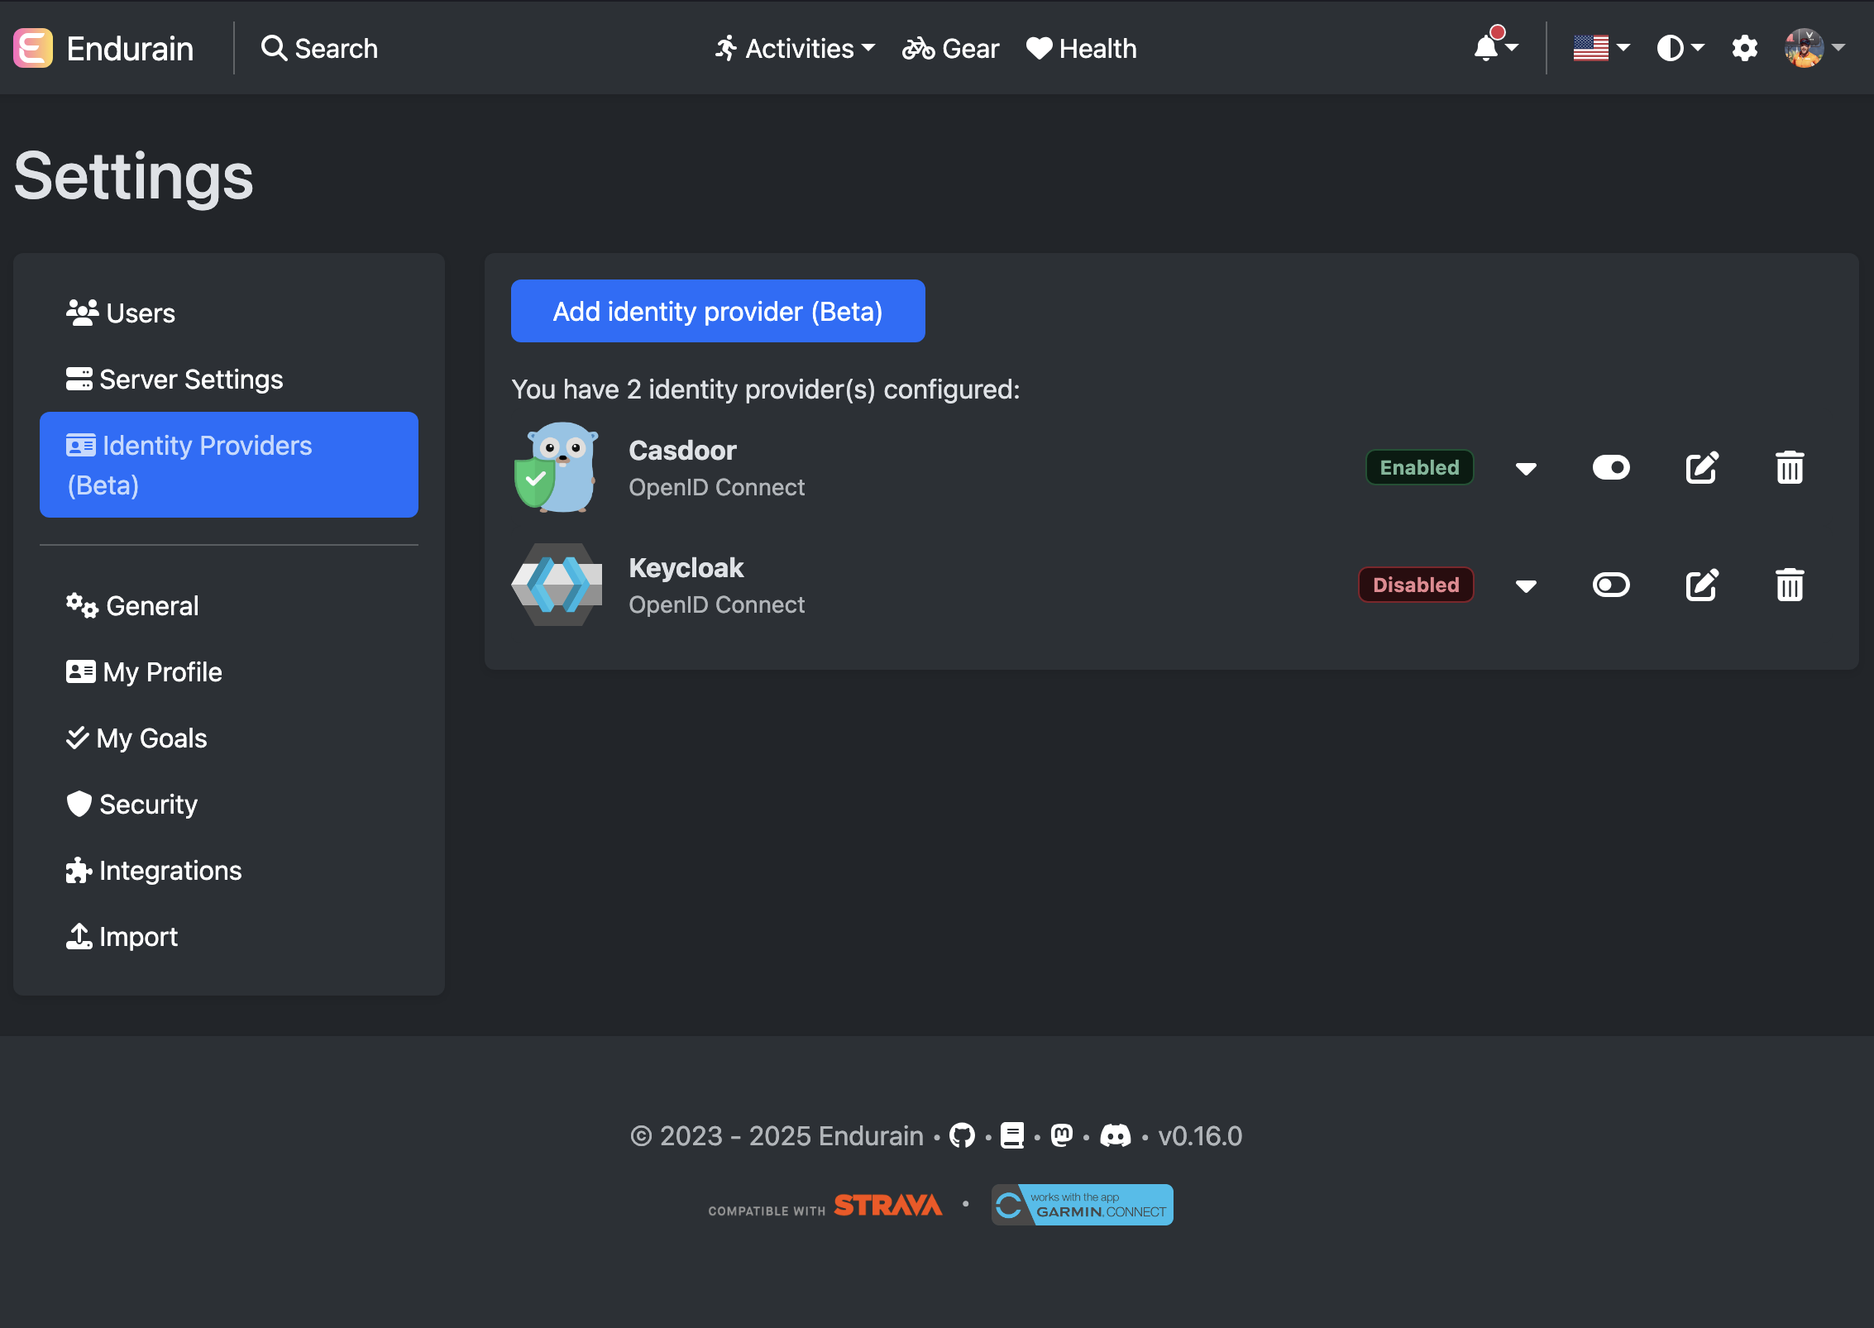Delete the Keycloak identity provider
This screenshot has height=1328, width=1874.
(1789, 585)
